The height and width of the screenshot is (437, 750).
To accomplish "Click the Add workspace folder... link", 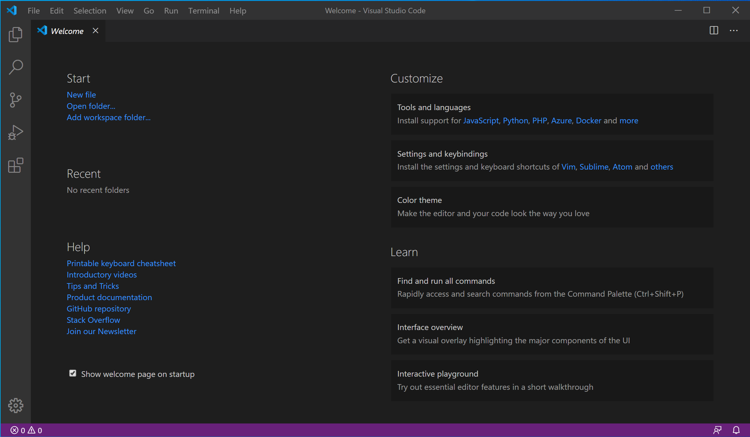I will tap(109, 117).
